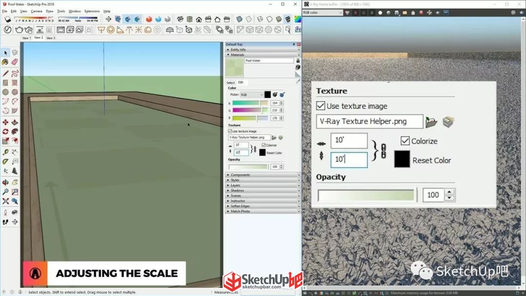Click Reset Color in Default Tray
526x296 pixels.
[x=274, y=153]
